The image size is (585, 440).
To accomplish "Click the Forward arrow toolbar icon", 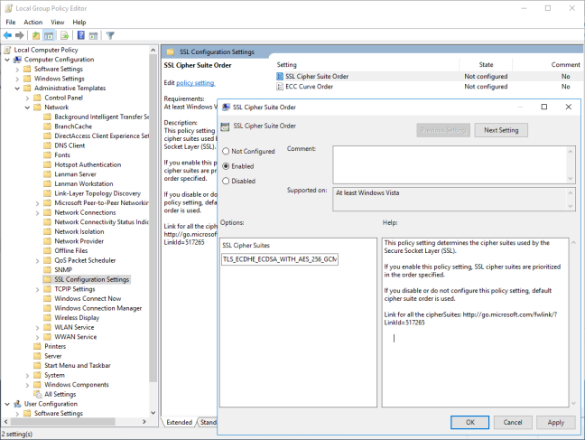I will 19,35.
